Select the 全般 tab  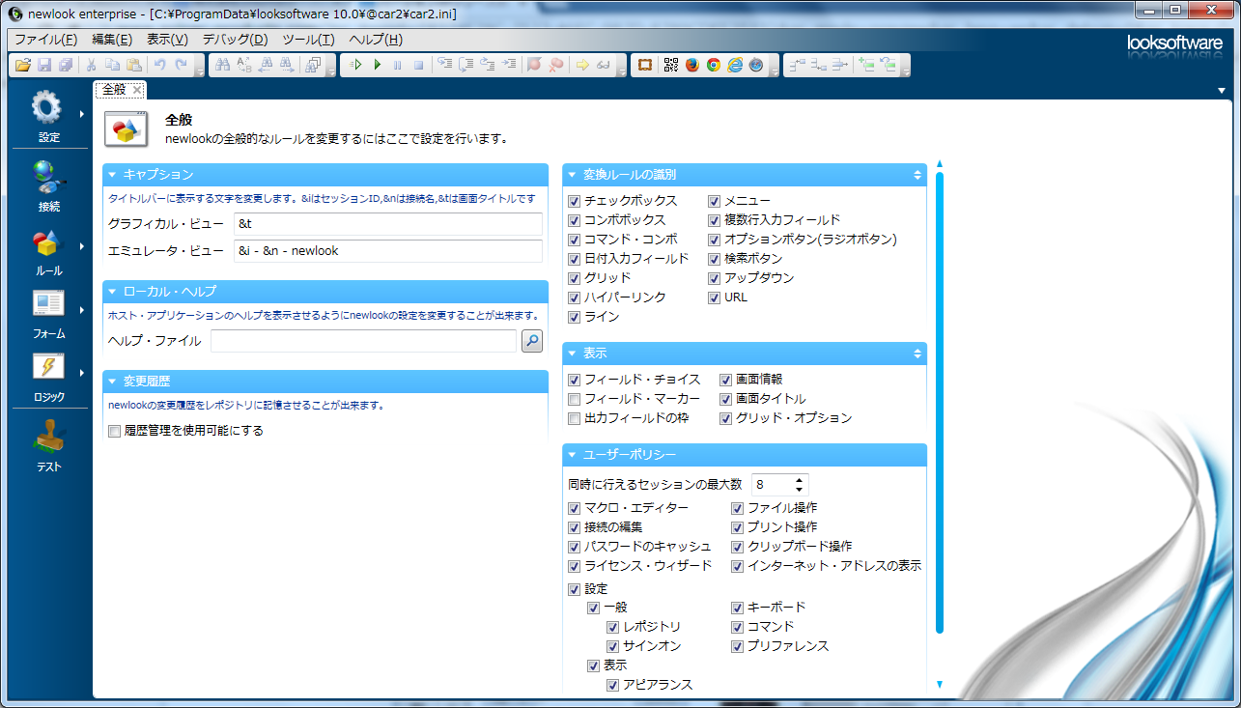point(114,90)
